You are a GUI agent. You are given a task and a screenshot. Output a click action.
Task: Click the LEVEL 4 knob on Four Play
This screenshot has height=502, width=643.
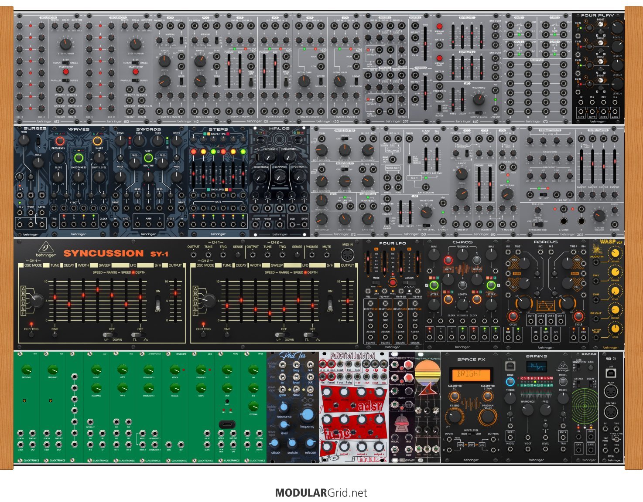[617, 84]
